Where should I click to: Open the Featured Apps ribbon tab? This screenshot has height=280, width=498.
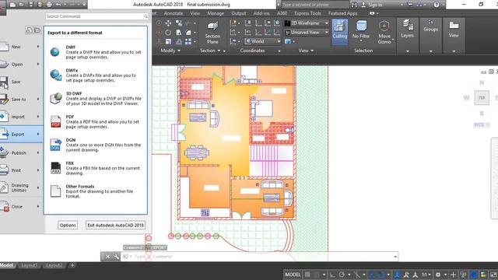click(x=342, y=13)
